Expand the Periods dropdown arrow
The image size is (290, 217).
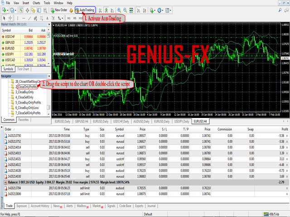(x=163, y=10)
